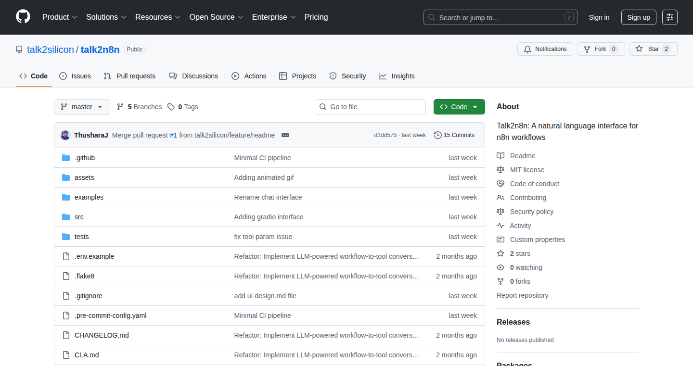Open the 15 Commits link
693x366 pixels.
click(x=454, y=135)
